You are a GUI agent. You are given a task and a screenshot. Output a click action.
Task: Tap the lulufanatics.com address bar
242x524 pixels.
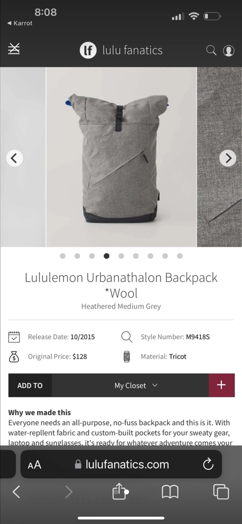[x=121, y=464]
